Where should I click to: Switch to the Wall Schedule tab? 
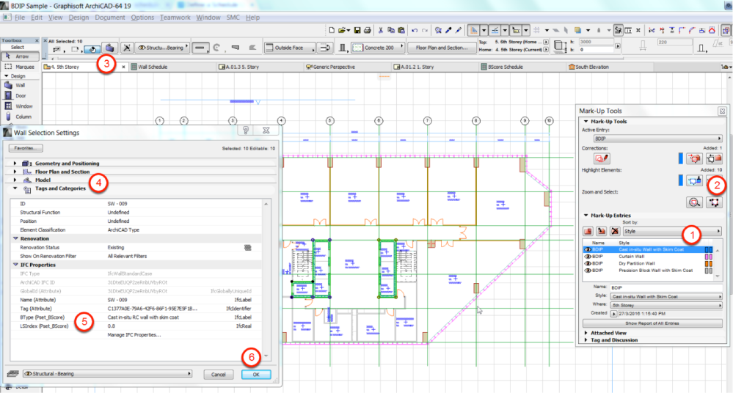[153, 67]
